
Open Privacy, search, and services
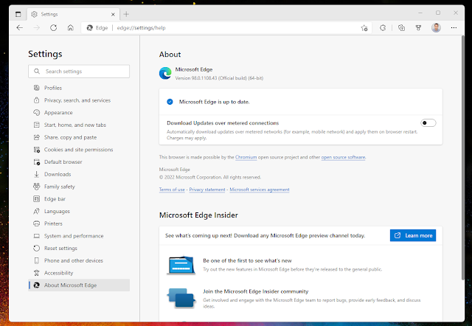[x=79, y=100]
